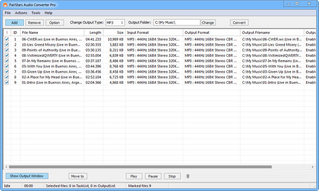This screenshot has height=191, width=319.
Task: Uncheck the 01-Intro row checkbox
Action: click(x=7, y=82)
